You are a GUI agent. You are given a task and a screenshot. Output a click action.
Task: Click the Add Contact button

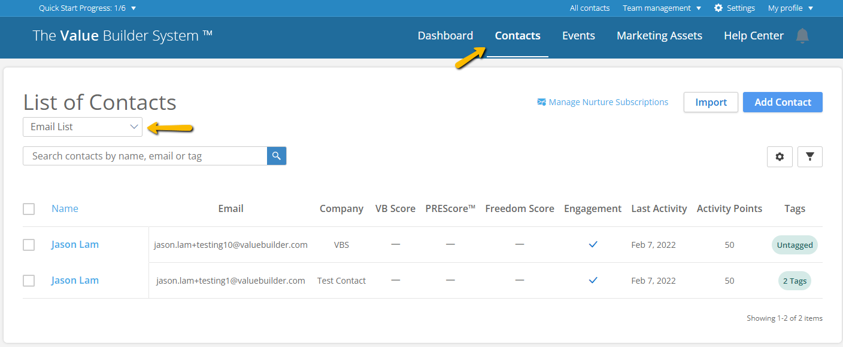point(783,102)
